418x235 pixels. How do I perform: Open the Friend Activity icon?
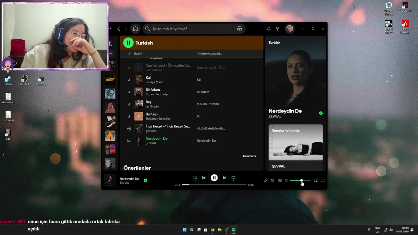click(278, 29)
